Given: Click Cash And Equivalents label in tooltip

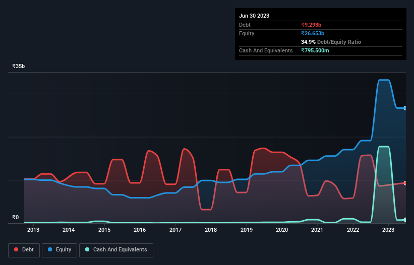Looking at the screenshot, I should [x=266, y=50].
